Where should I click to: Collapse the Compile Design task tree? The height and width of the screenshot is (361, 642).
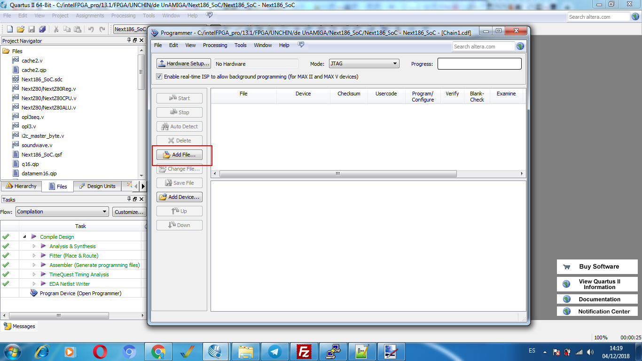(24, 237)
